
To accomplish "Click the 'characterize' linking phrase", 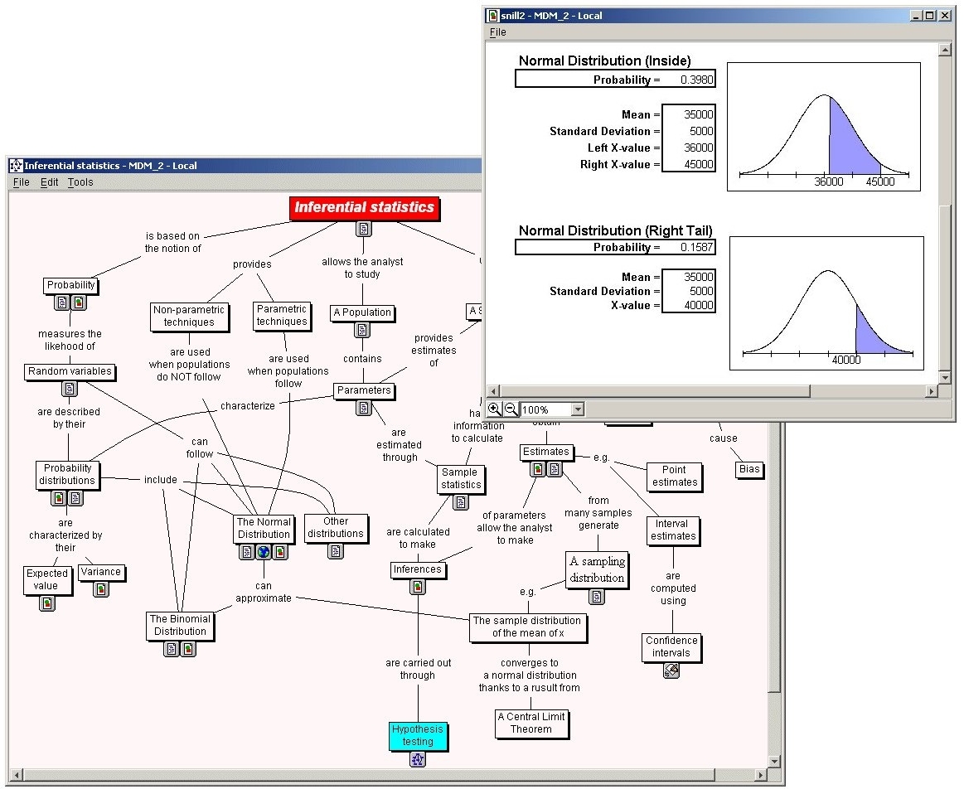I will click(247, 405).
